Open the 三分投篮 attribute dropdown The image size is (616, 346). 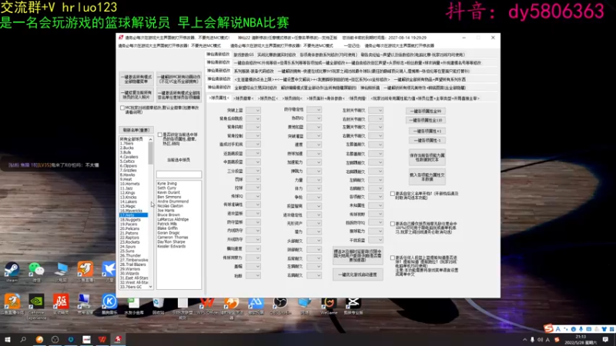pyautogui.click(x=253, y=171)
